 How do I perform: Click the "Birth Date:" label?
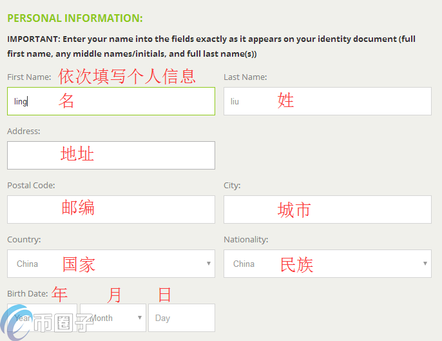point(28,293)
